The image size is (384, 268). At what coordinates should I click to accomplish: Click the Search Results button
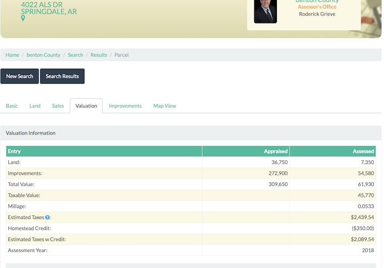coord(62,76)
